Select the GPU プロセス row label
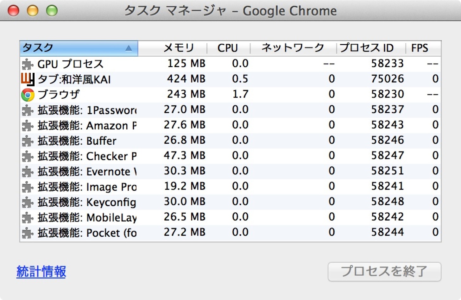 pyautogui.click(x=70, y=64)
